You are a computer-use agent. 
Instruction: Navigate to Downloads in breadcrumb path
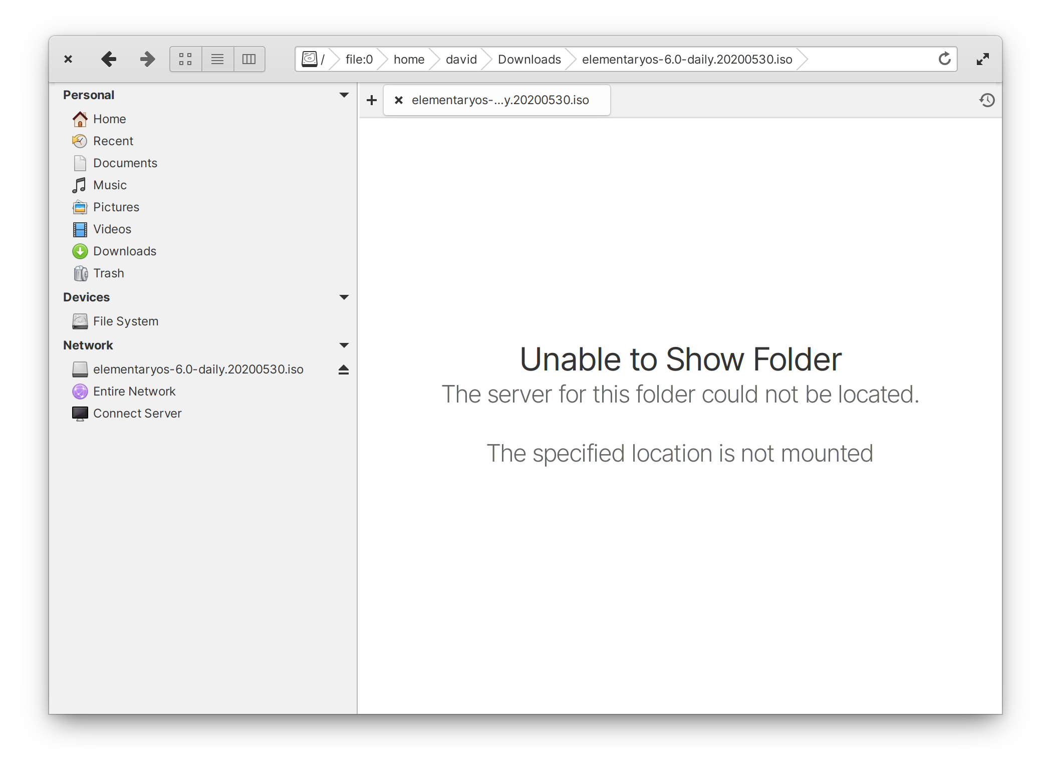point(529,59)
